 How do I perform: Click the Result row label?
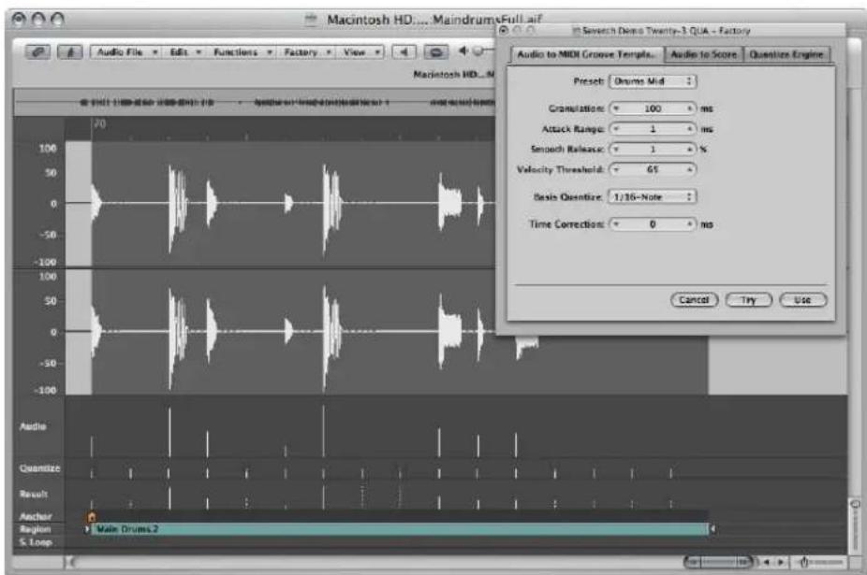point(33,494)
